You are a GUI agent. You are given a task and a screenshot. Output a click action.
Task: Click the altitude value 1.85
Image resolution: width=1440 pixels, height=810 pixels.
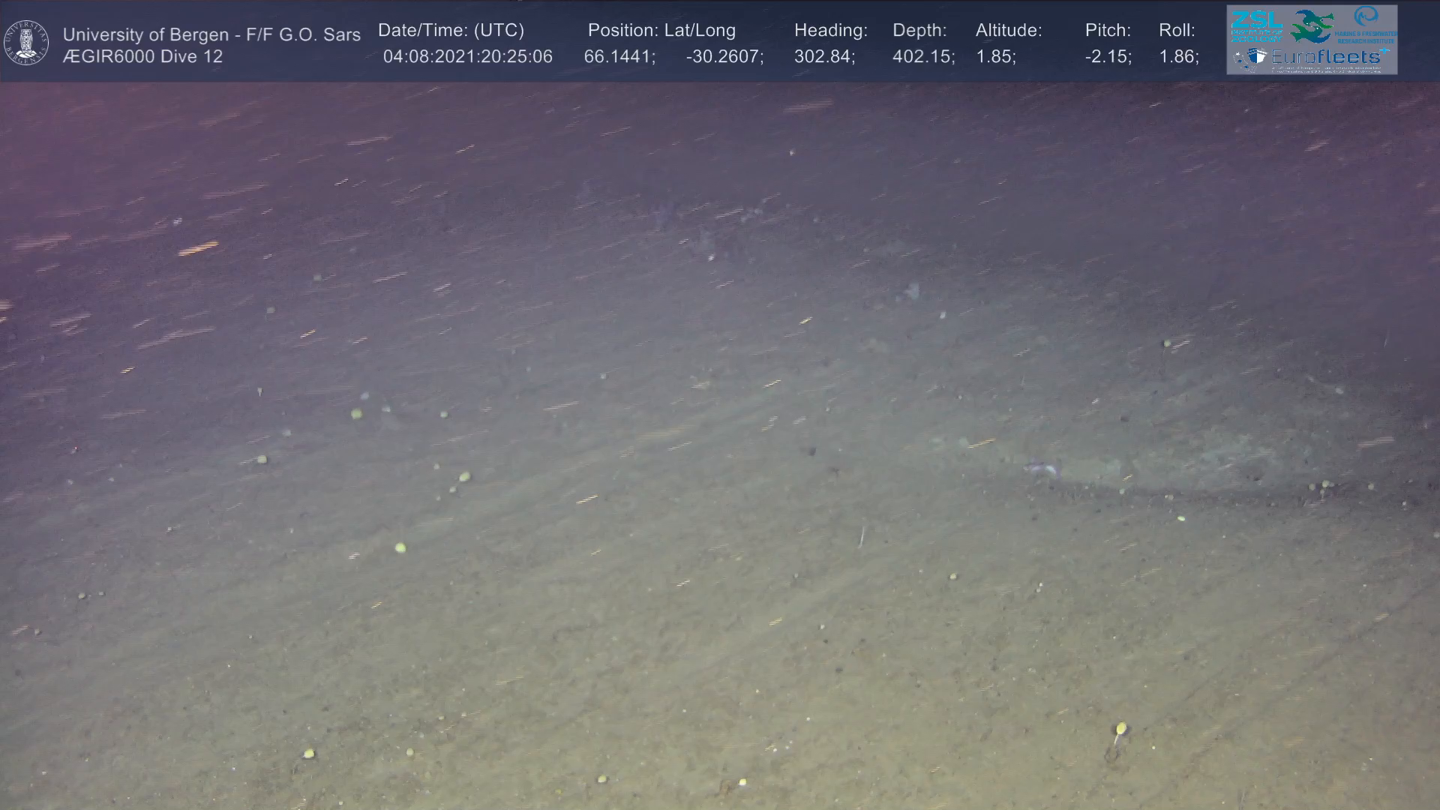coord(995,57)
